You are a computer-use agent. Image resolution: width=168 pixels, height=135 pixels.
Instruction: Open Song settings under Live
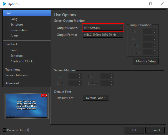14,19
